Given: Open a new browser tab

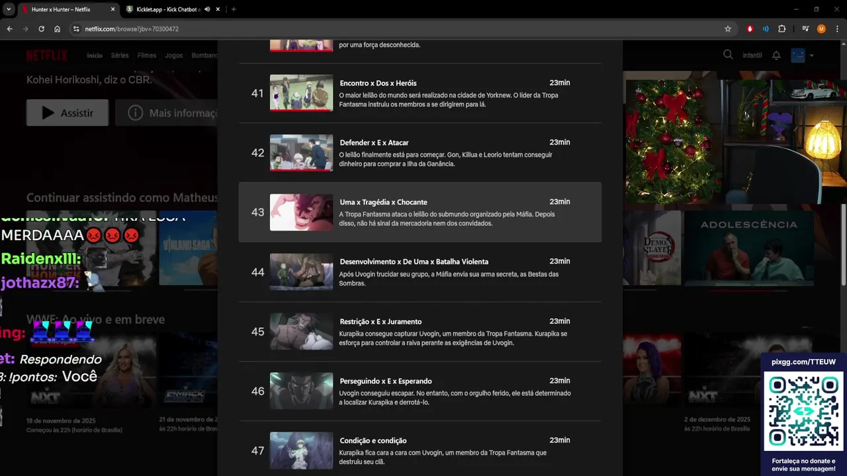Looking at the screenshot, I should (234, 9).
